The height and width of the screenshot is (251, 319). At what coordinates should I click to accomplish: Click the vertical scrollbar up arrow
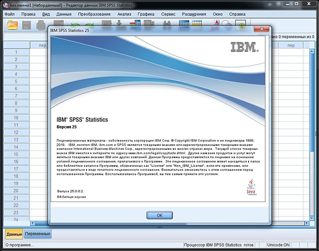click(x=312, y=51)
